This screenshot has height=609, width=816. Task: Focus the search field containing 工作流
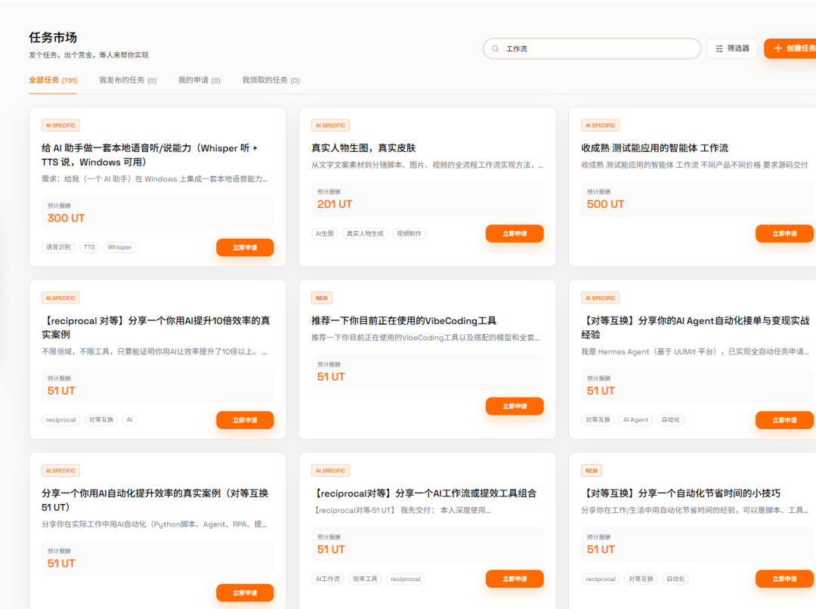592,49
